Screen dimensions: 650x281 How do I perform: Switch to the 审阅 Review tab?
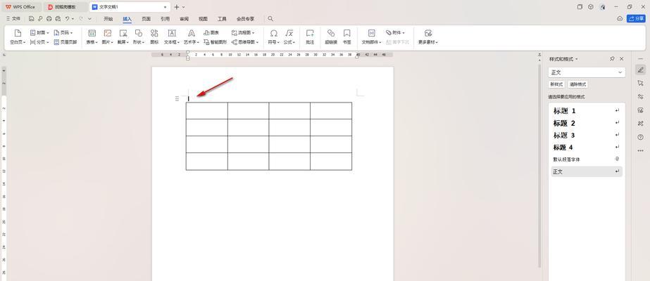(184, 19)
